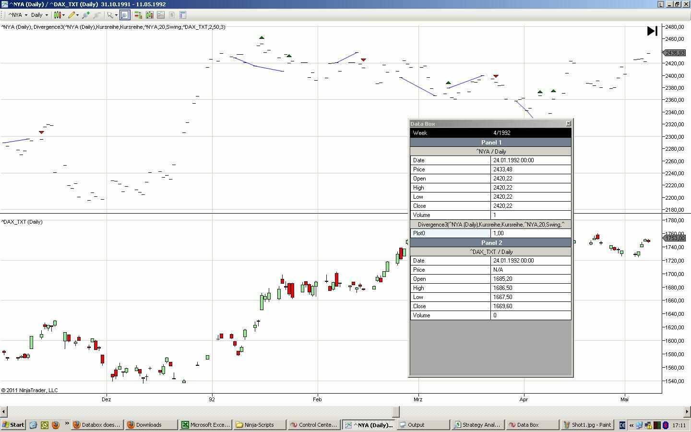Click the Firefox quick launch icon
The image size is (691, 432).
(55, 425)
